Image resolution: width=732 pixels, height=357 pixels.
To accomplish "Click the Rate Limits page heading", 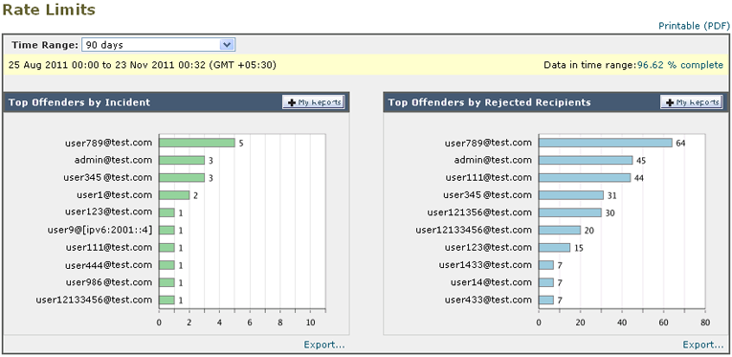I will (49, 10).
